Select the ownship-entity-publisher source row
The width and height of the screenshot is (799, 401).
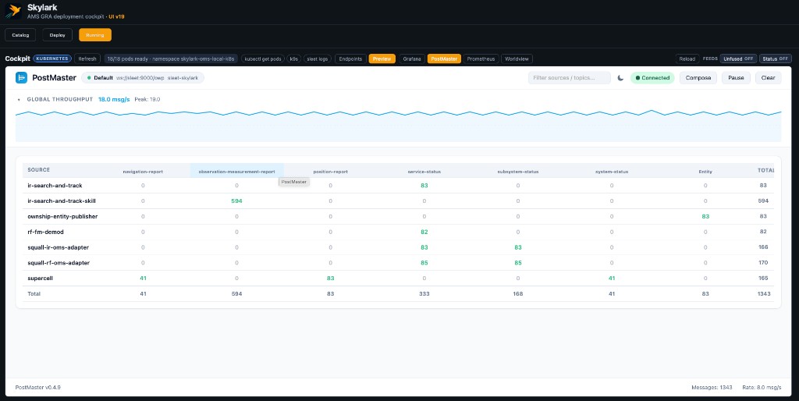pos(398,217)
